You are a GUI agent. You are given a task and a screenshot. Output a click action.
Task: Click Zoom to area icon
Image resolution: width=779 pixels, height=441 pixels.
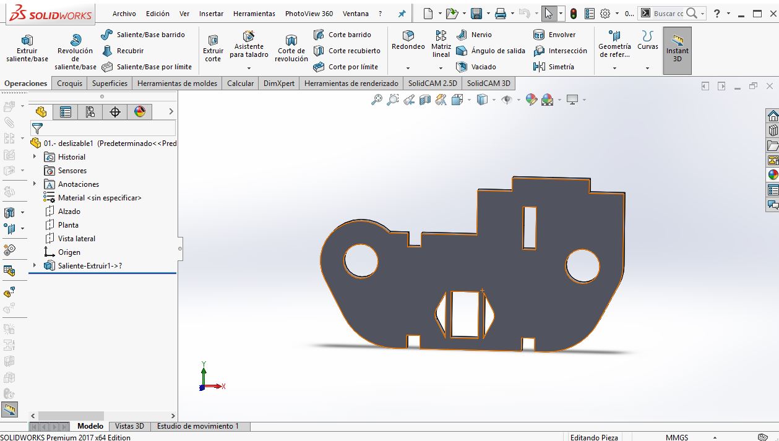[393, 100]
